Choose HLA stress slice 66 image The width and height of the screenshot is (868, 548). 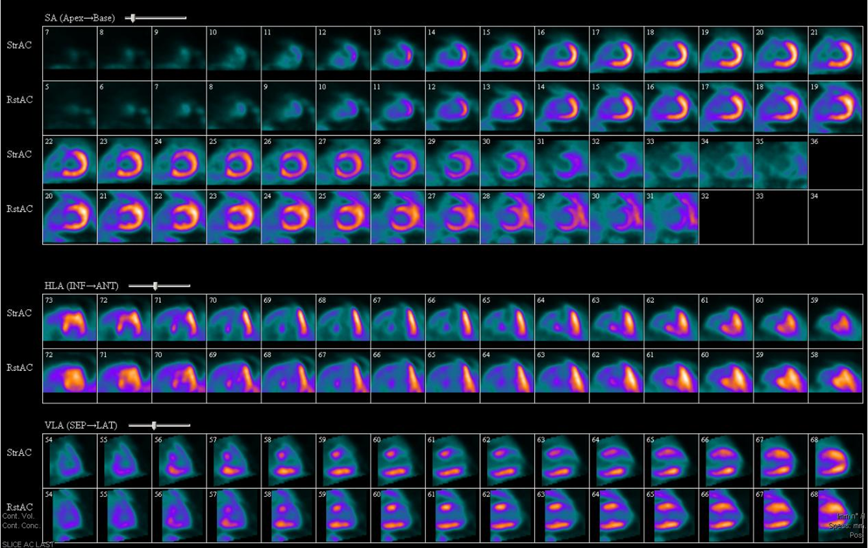tap(453, 321)
